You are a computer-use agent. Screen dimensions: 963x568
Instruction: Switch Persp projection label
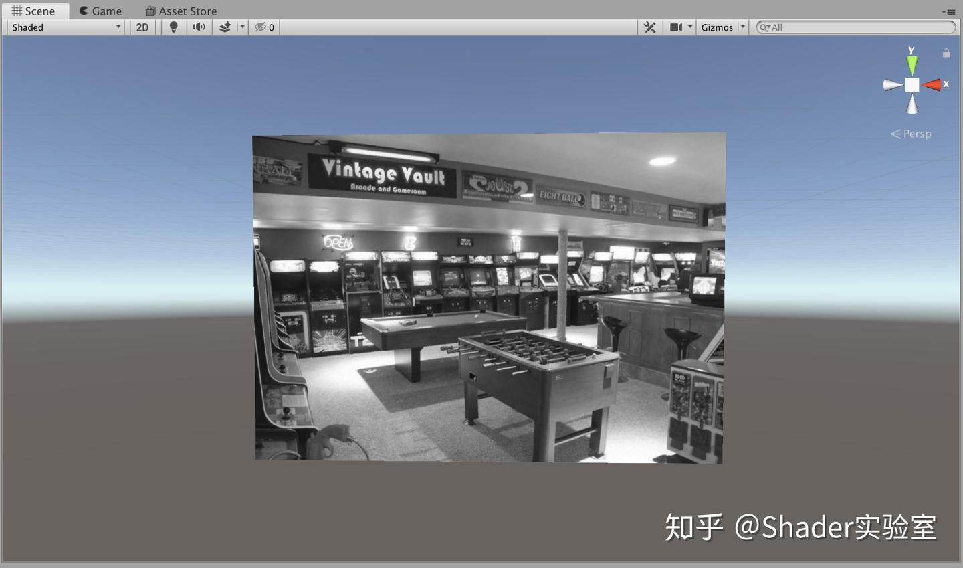pos(911,134)
